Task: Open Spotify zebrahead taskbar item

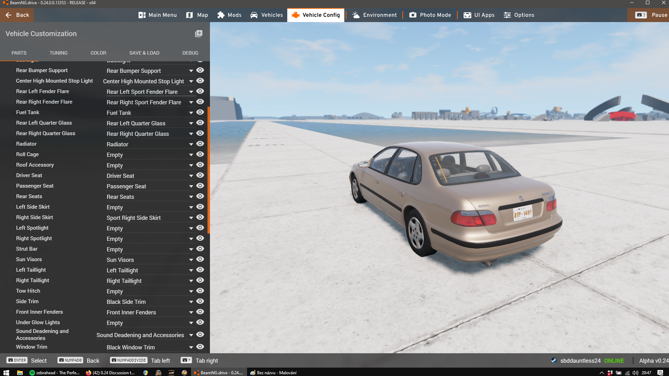Action: (x=54, y=372)
